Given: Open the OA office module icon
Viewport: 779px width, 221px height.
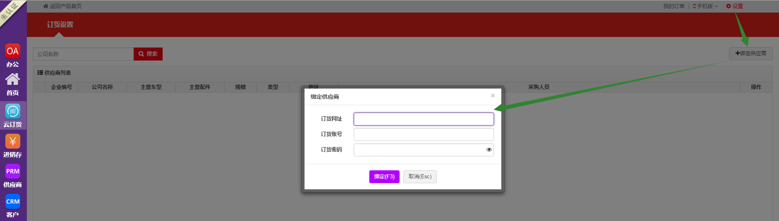Looking at the screenshot, I should tap(13, 51).
